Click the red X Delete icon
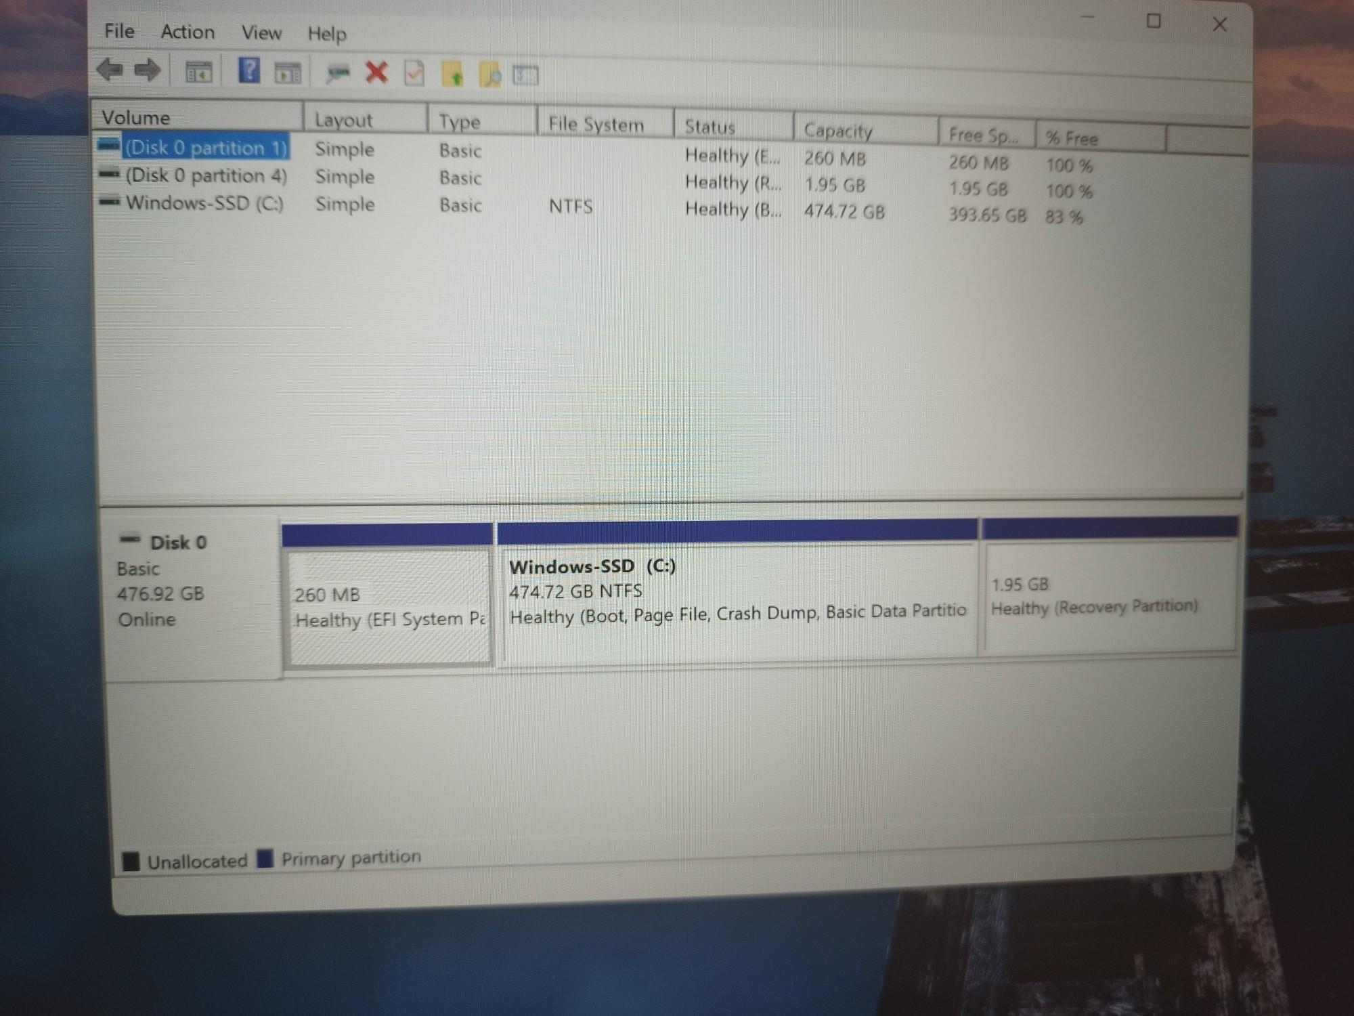 (376, 72)
